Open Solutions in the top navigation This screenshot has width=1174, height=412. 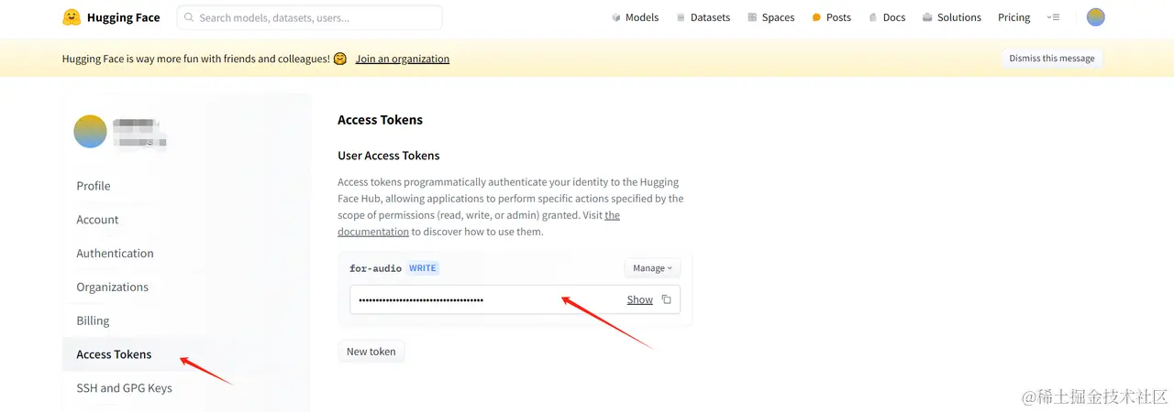[952, 17]
